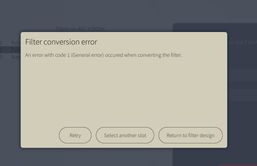
Task: Click the Filters on AVC-X3800H heading
Action: [80, 29]
